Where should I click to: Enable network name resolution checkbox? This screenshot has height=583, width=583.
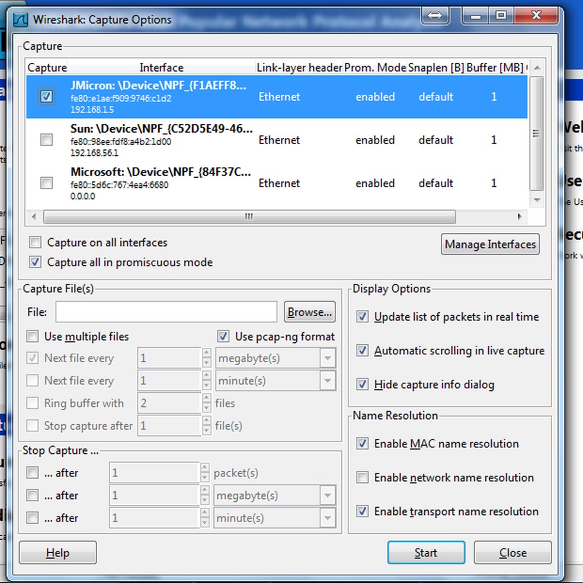363,477
